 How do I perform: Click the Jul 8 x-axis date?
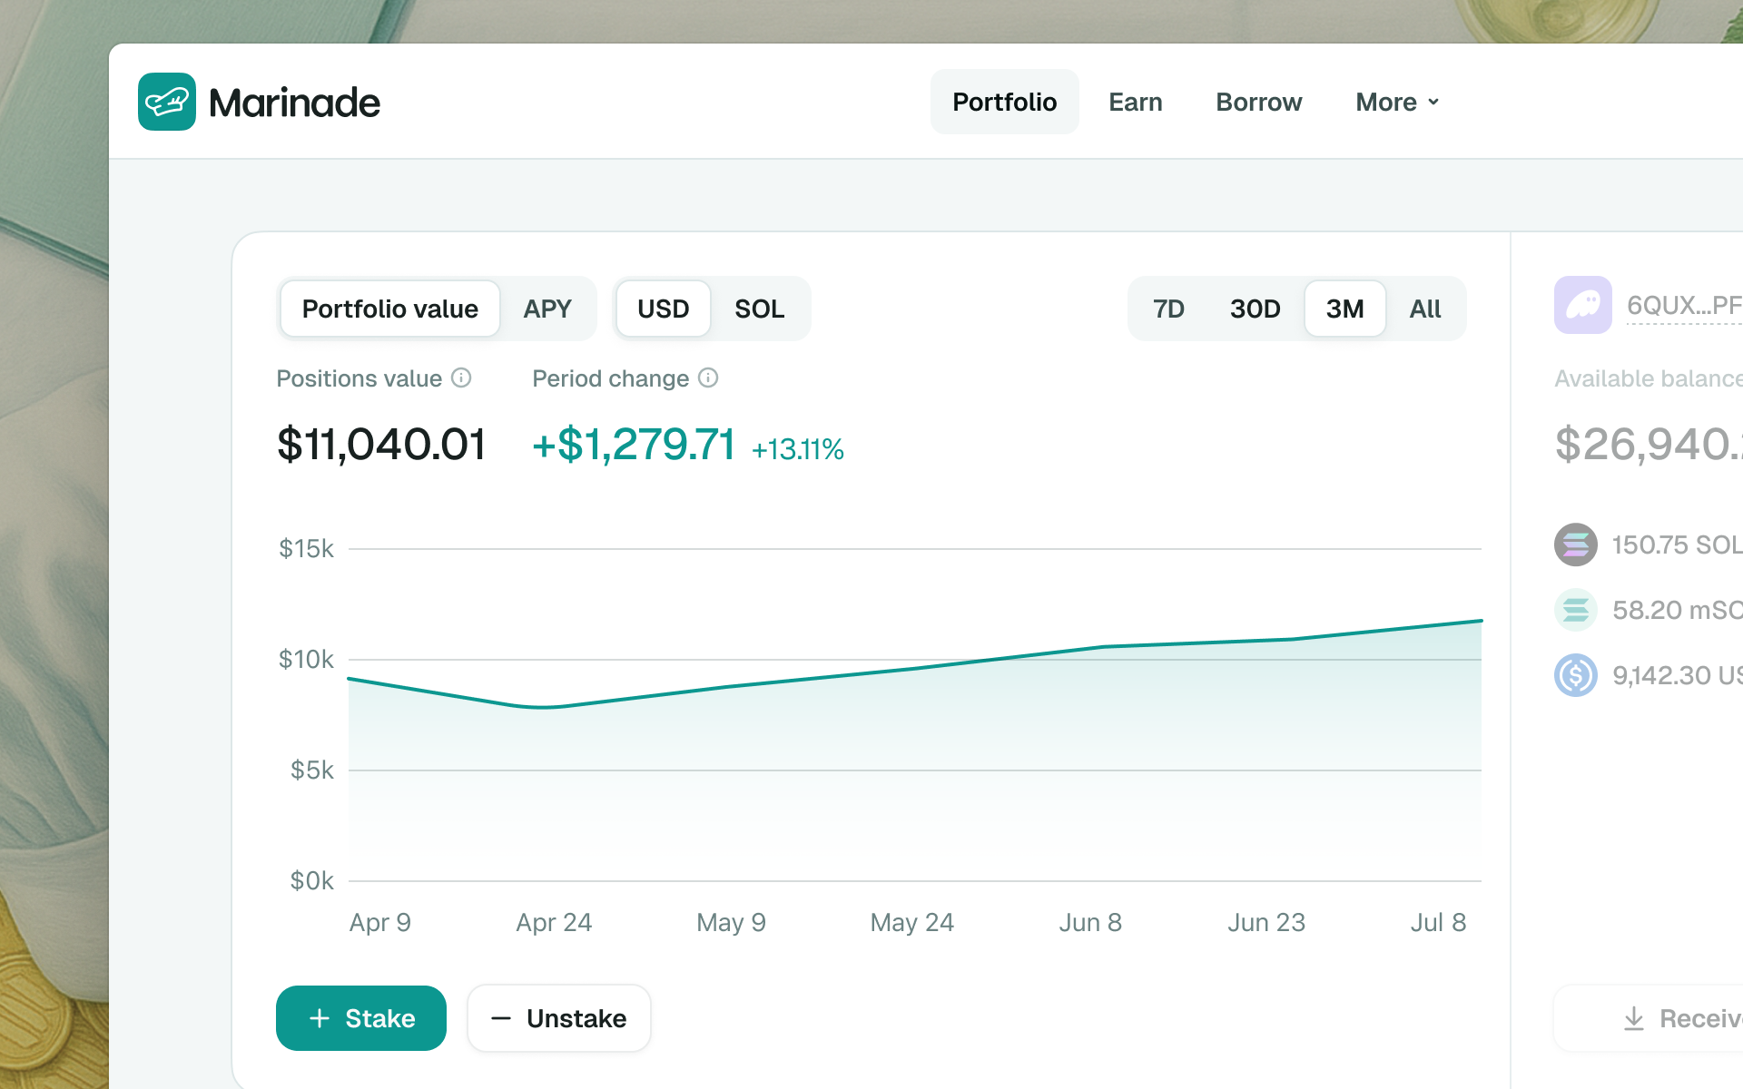(1439, 923)
